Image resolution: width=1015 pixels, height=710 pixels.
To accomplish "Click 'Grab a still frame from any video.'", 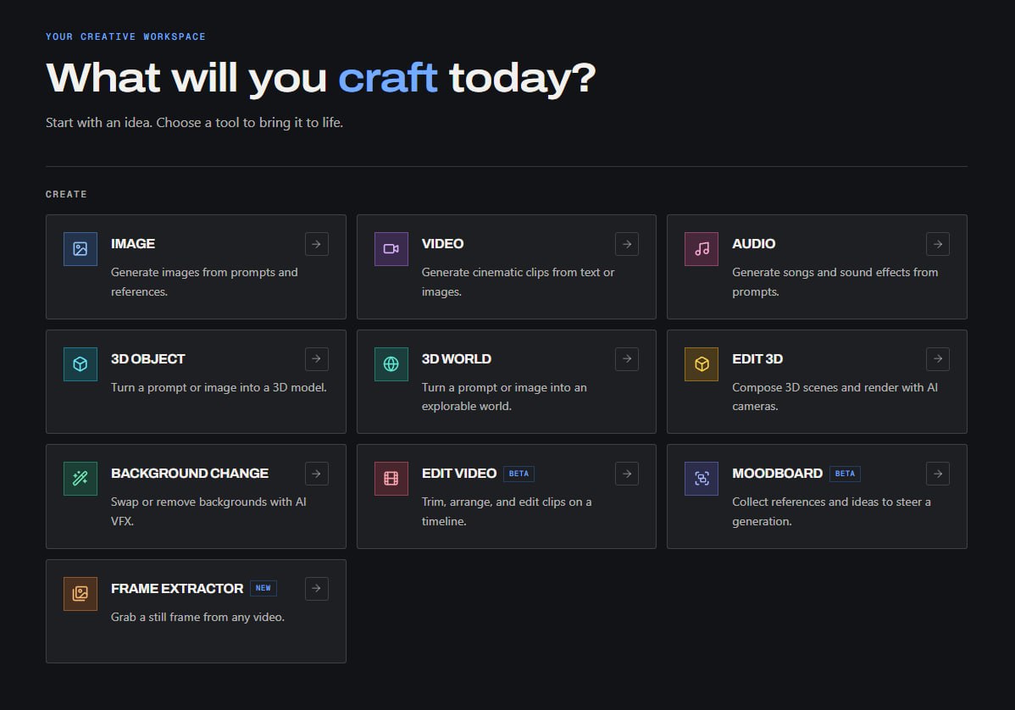I will pyautogui.click(x=197, y=618).
